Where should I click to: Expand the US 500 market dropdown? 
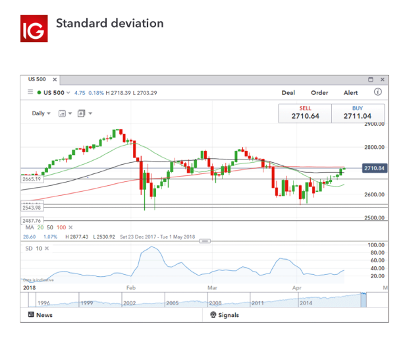[x=68, y=93]
